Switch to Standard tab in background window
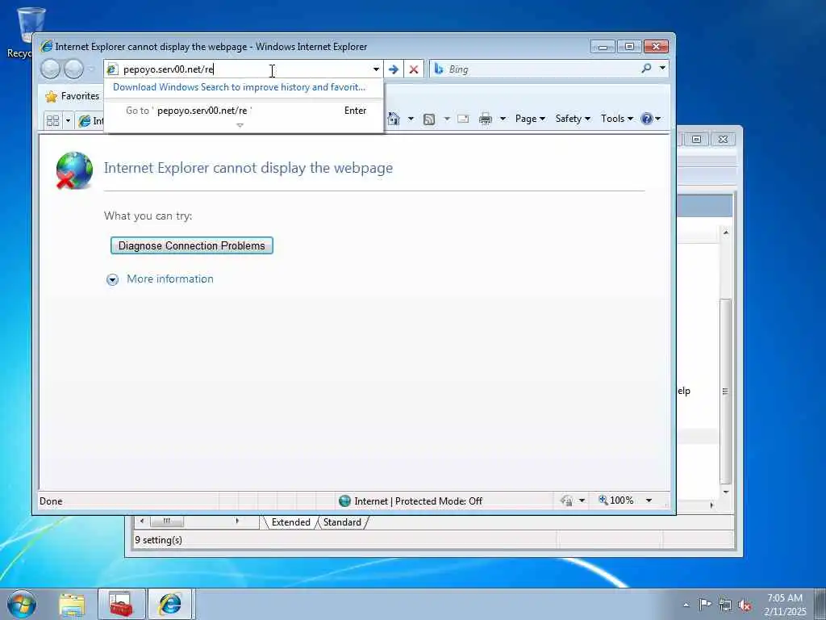This screenshot has width=826, height=620. (342, 522)
